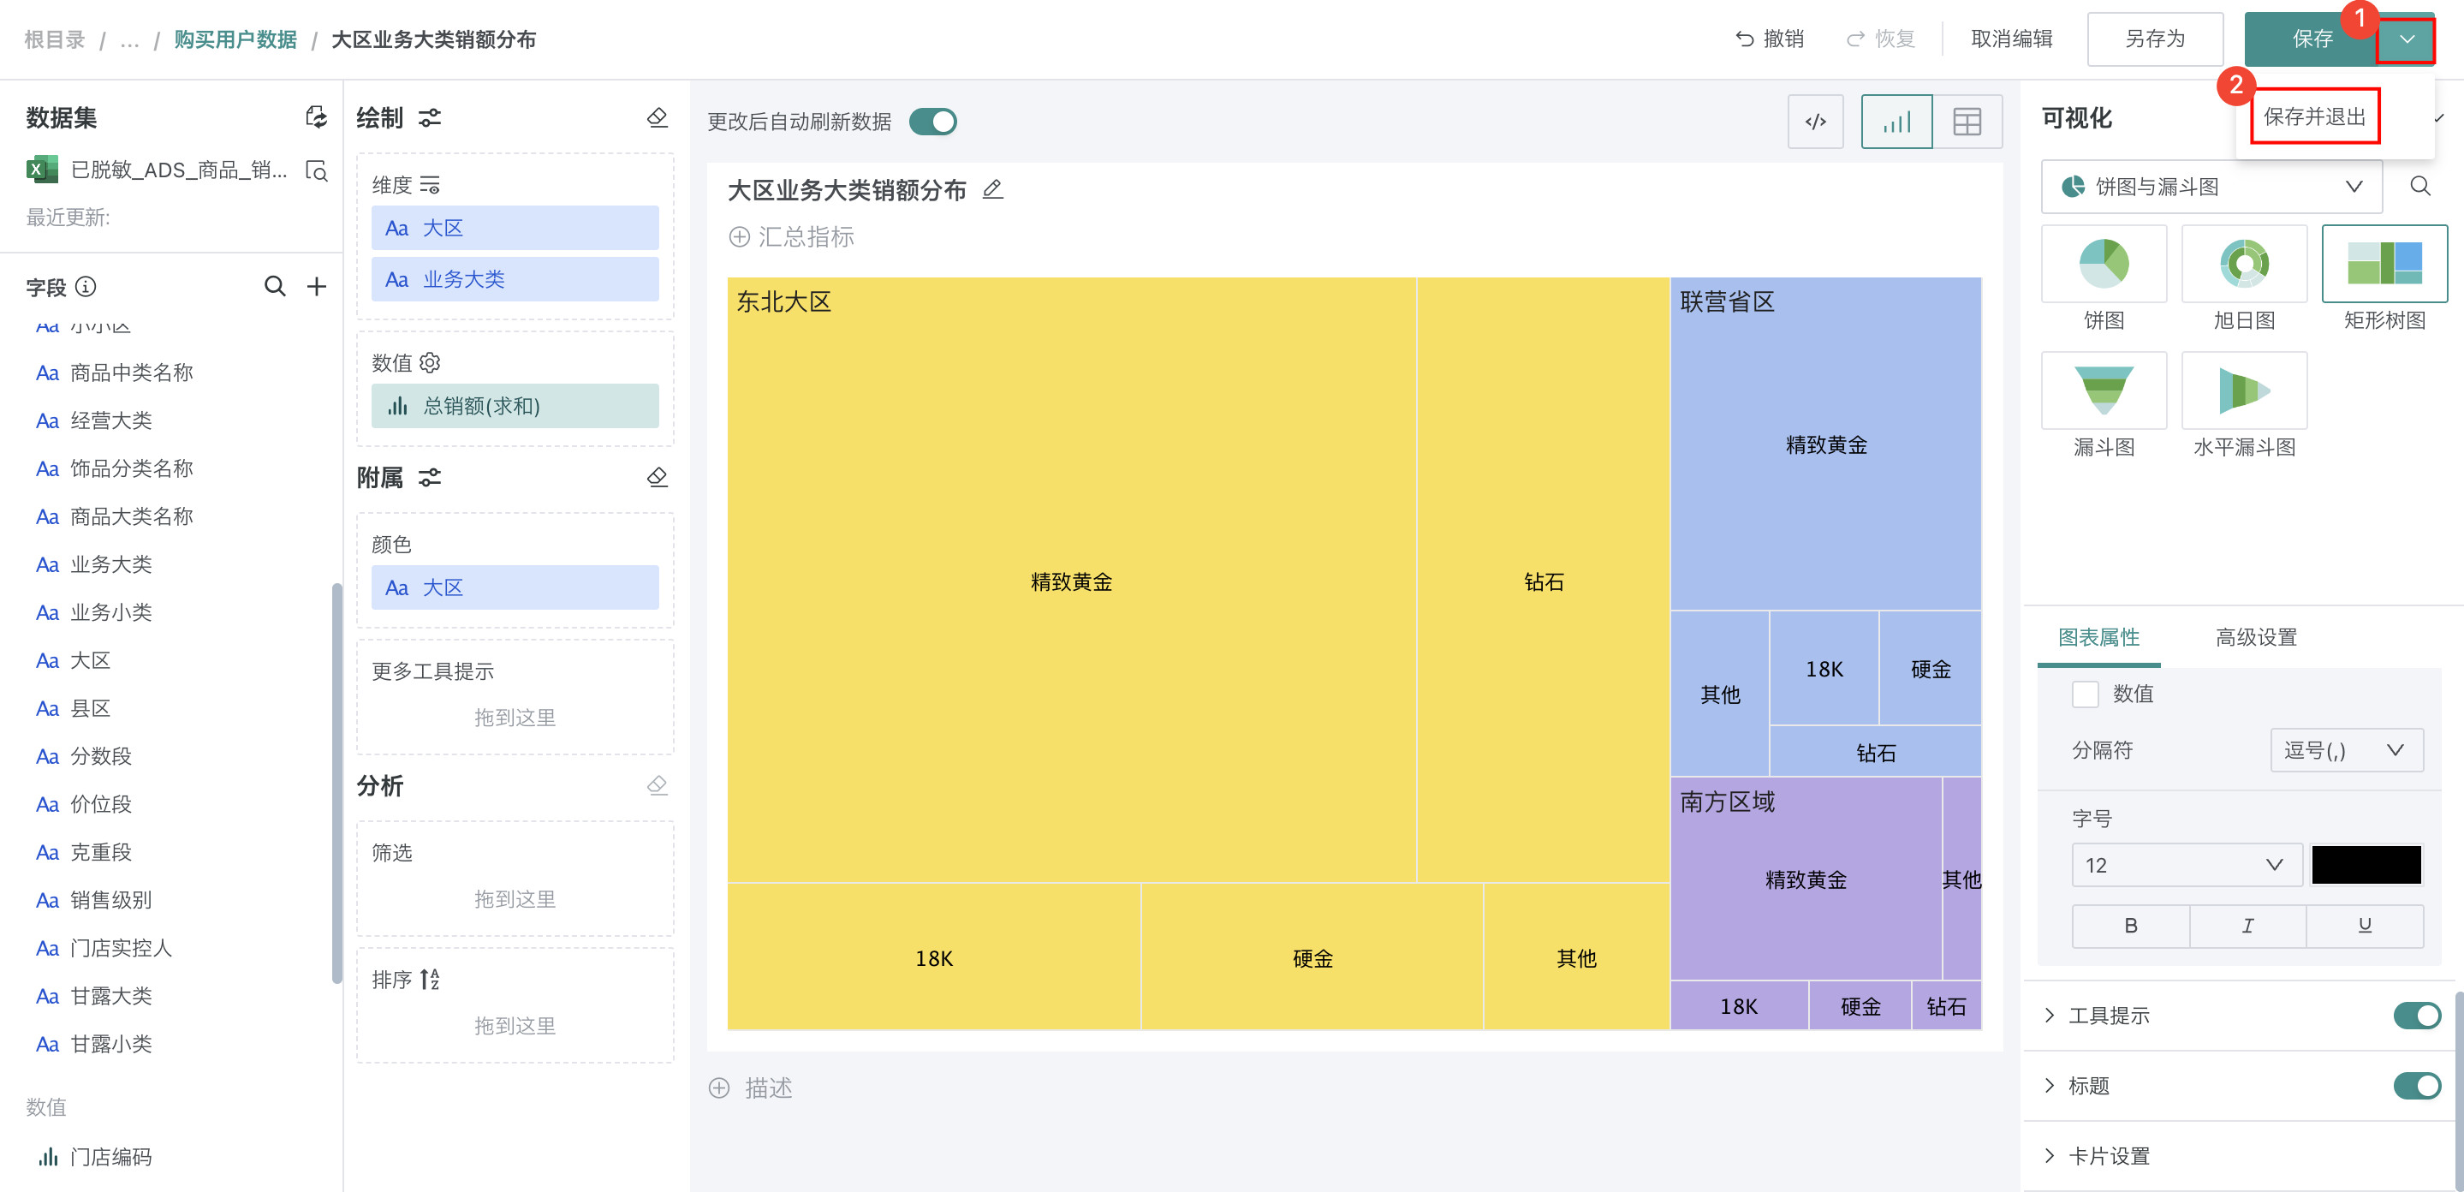The image size is (2464, 1192).
Task: Click the 另存为 button
Action: (x=2154, y=39)
